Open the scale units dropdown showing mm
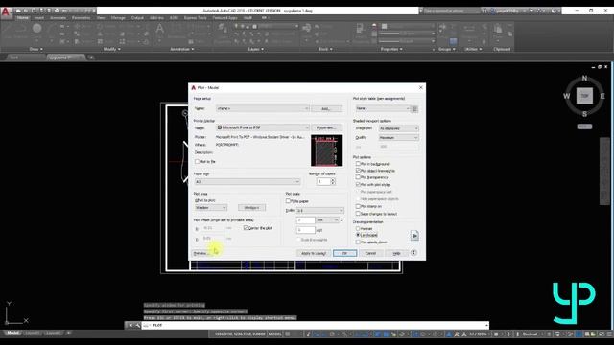The image size is (614, 345). (328, 220)
